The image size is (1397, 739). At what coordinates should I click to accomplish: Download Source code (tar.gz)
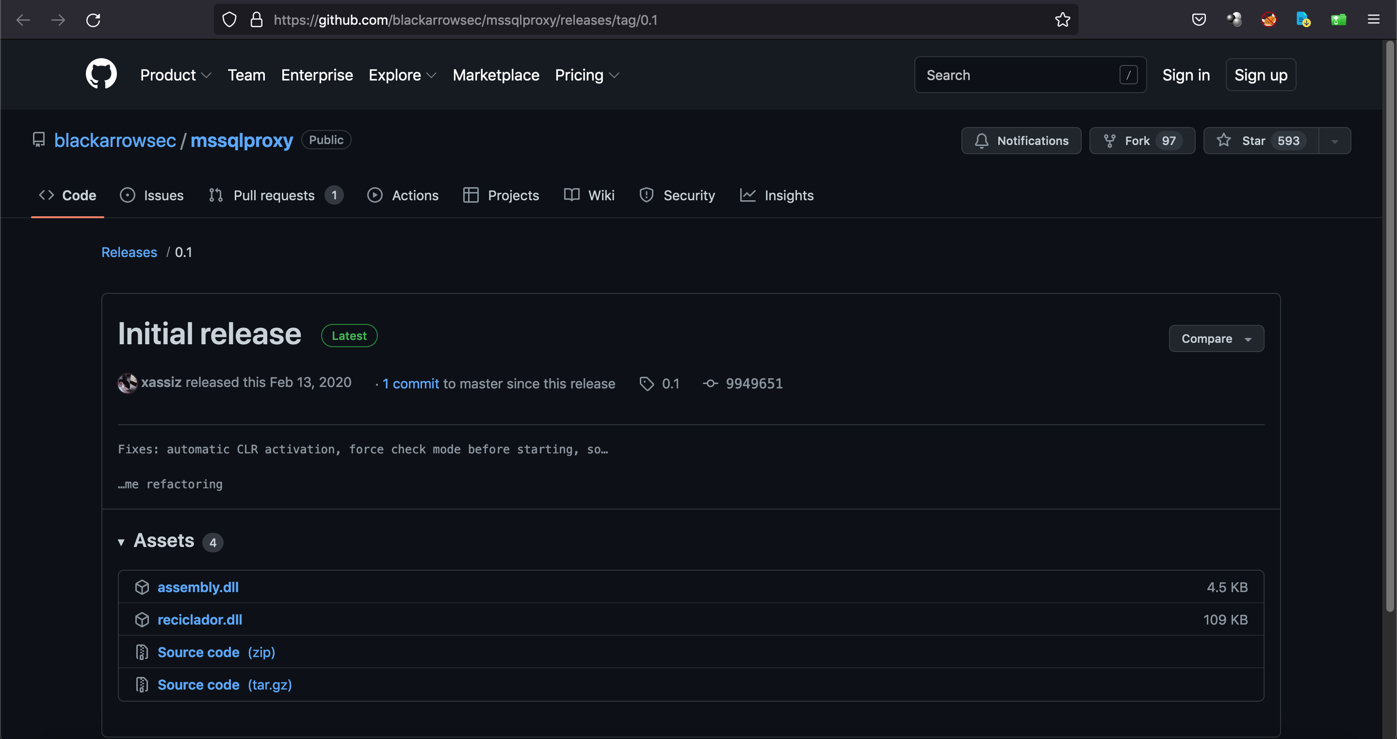[x=225, y=685]
